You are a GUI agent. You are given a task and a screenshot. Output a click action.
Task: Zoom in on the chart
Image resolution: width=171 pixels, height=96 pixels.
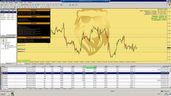pos(56,5)
